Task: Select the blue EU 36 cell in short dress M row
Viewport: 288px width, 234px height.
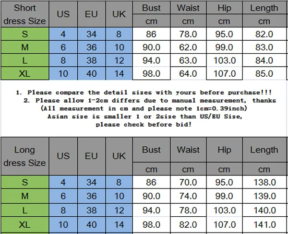Action: point(92,47)
